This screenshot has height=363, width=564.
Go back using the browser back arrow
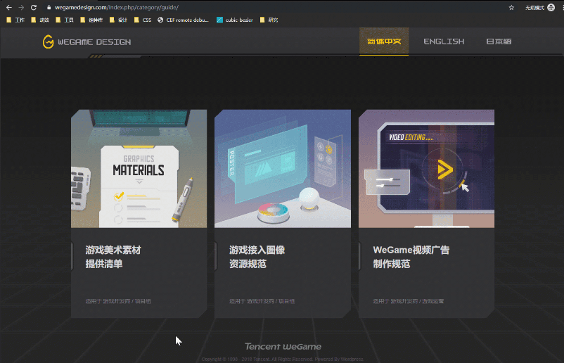pyautogui.click(x=9, y=7)
